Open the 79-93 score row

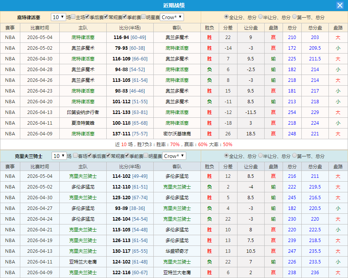pos(130,48)
